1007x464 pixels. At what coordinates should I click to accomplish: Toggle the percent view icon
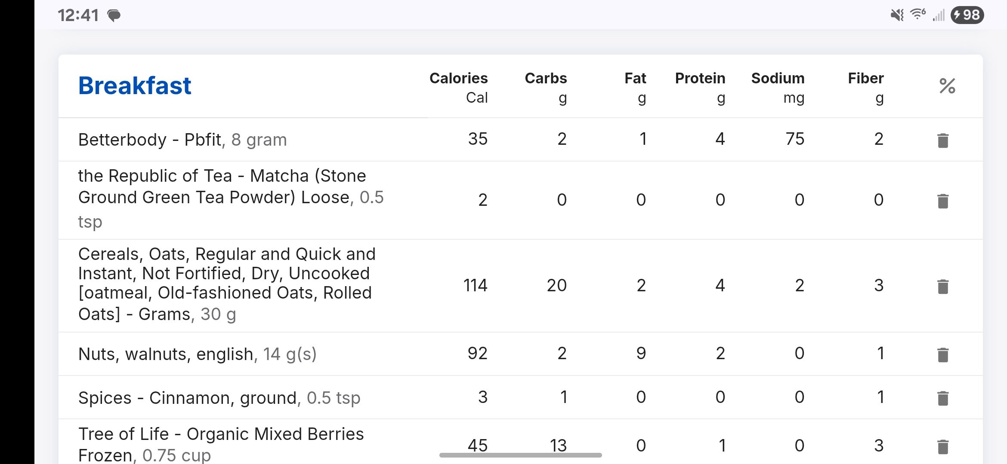pos(947,86)
